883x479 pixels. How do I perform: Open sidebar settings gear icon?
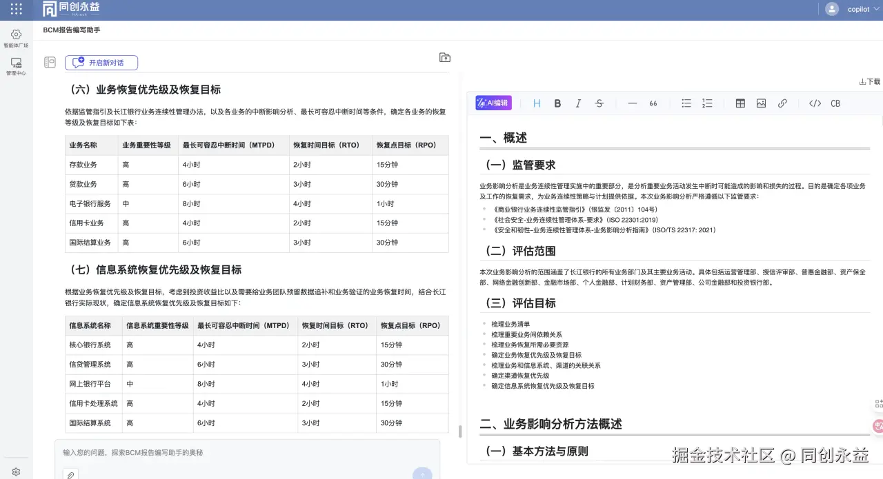tap(16, 472)
